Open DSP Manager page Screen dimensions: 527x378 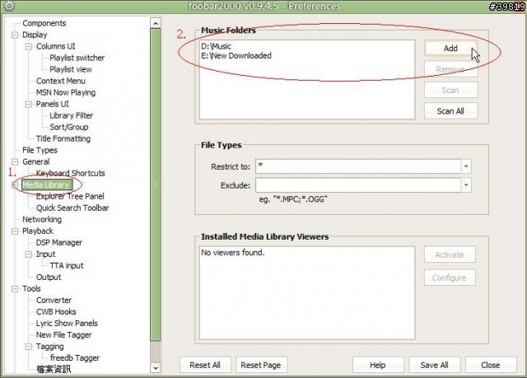coord(59,243)
